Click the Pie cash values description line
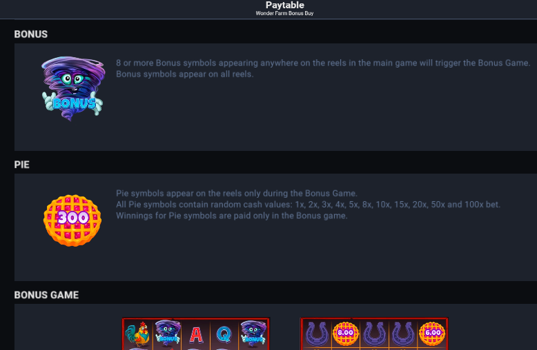 pyautogui.click(x=308, y=205)
